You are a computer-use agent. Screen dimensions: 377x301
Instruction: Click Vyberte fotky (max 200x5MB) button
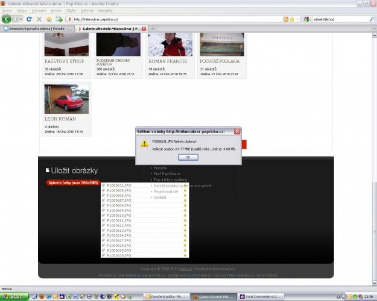(73, 182)
